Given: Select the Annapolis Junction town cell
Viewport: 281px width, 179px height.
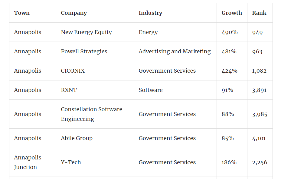Looking at the screenshot, I should (x=28, y=162).
